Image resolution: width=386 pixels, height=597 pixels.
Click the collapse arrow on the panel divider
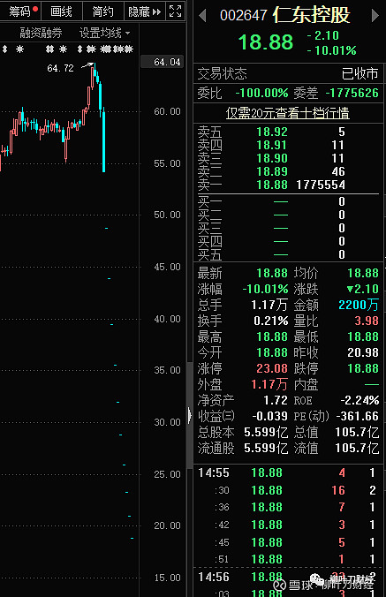190,415
